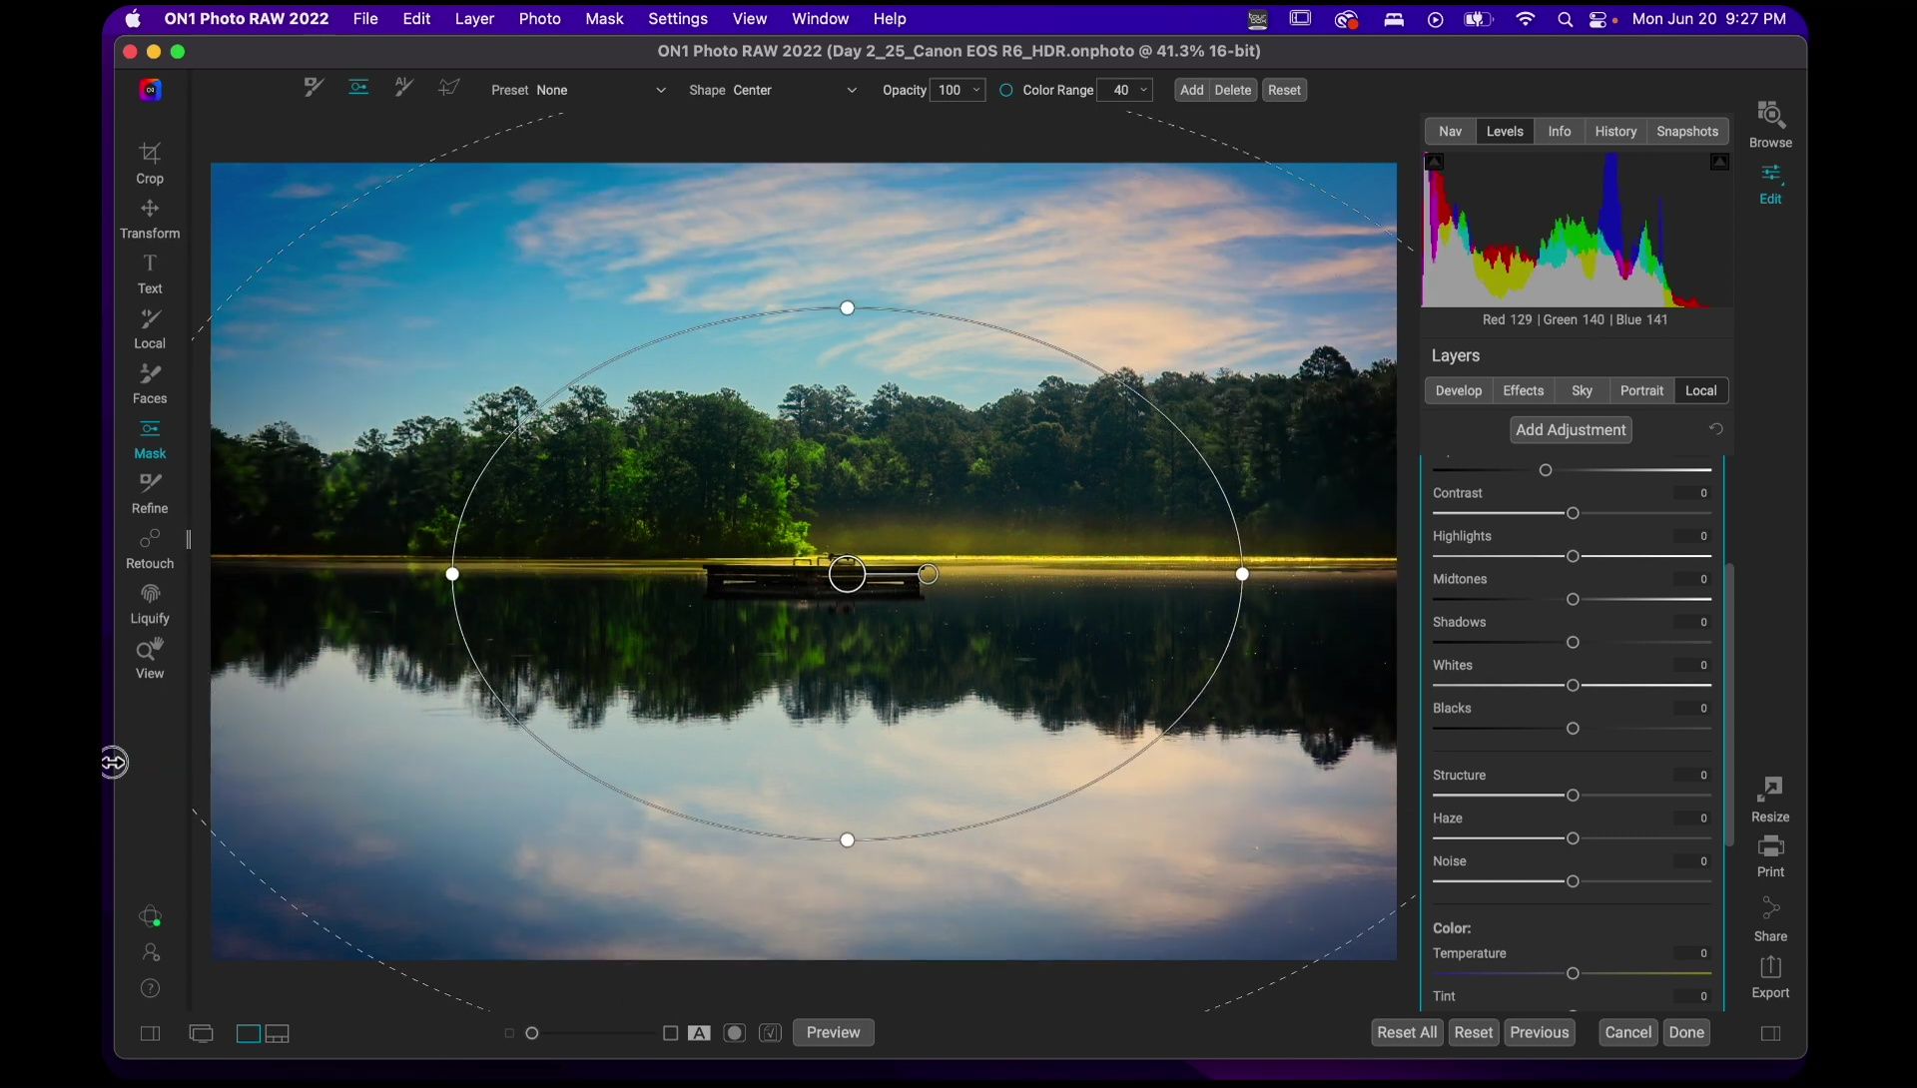Select the Mask tool in left toolbar

point(150,439)
